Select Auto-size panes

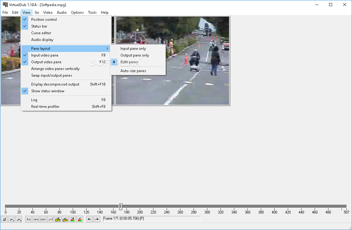pos(138,71)
